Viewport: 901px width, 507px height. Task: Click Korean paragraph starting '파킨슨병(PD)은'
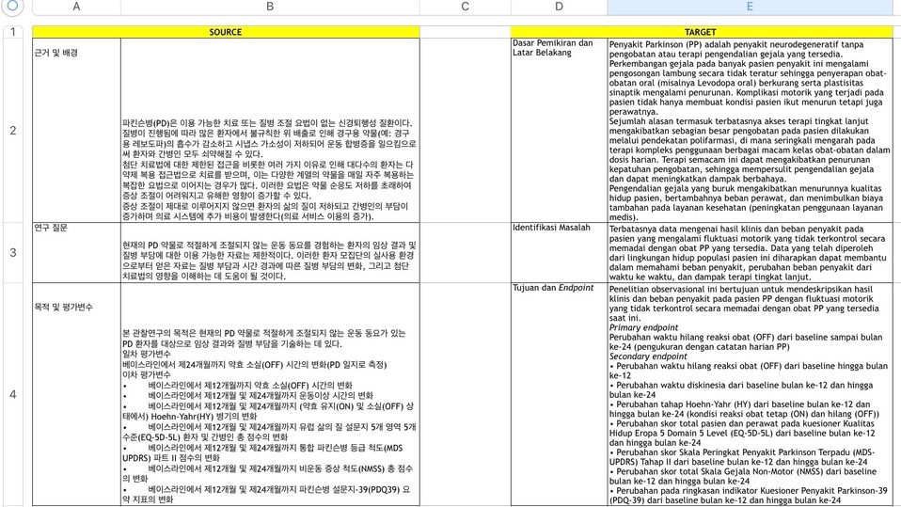[270, 131]
